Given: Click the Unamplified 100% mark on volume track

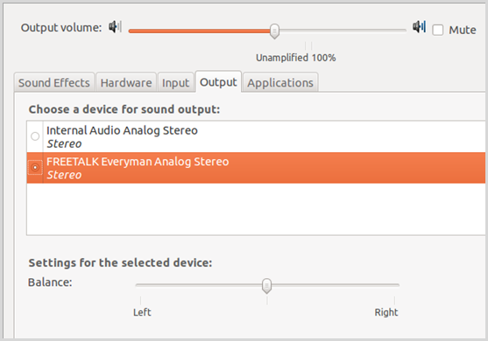Looking at the screenshot, I should (x=308, y=46).
